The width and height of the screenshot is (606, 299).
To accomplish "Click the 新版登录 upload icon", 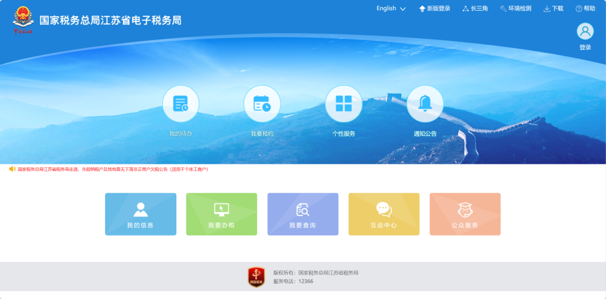I will pos(423,8).
